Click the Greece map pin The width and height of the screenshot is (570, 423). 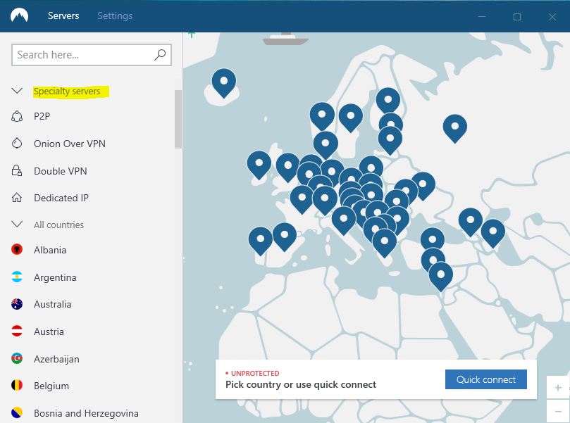[x=384, y=241]
